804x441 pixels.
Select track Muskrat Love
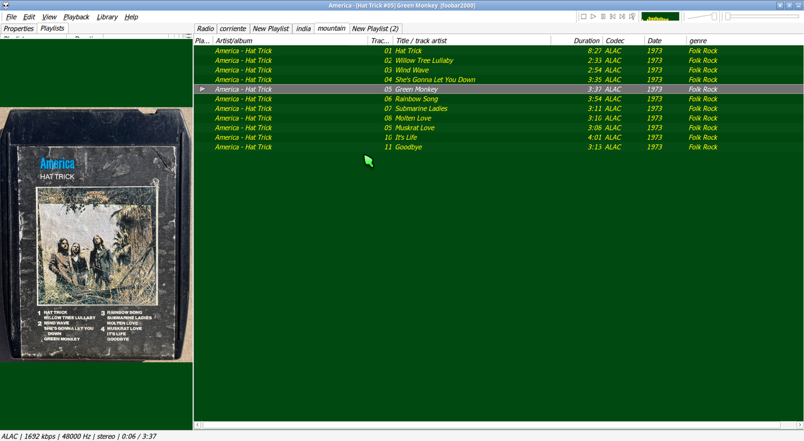(x=498, y=128)
